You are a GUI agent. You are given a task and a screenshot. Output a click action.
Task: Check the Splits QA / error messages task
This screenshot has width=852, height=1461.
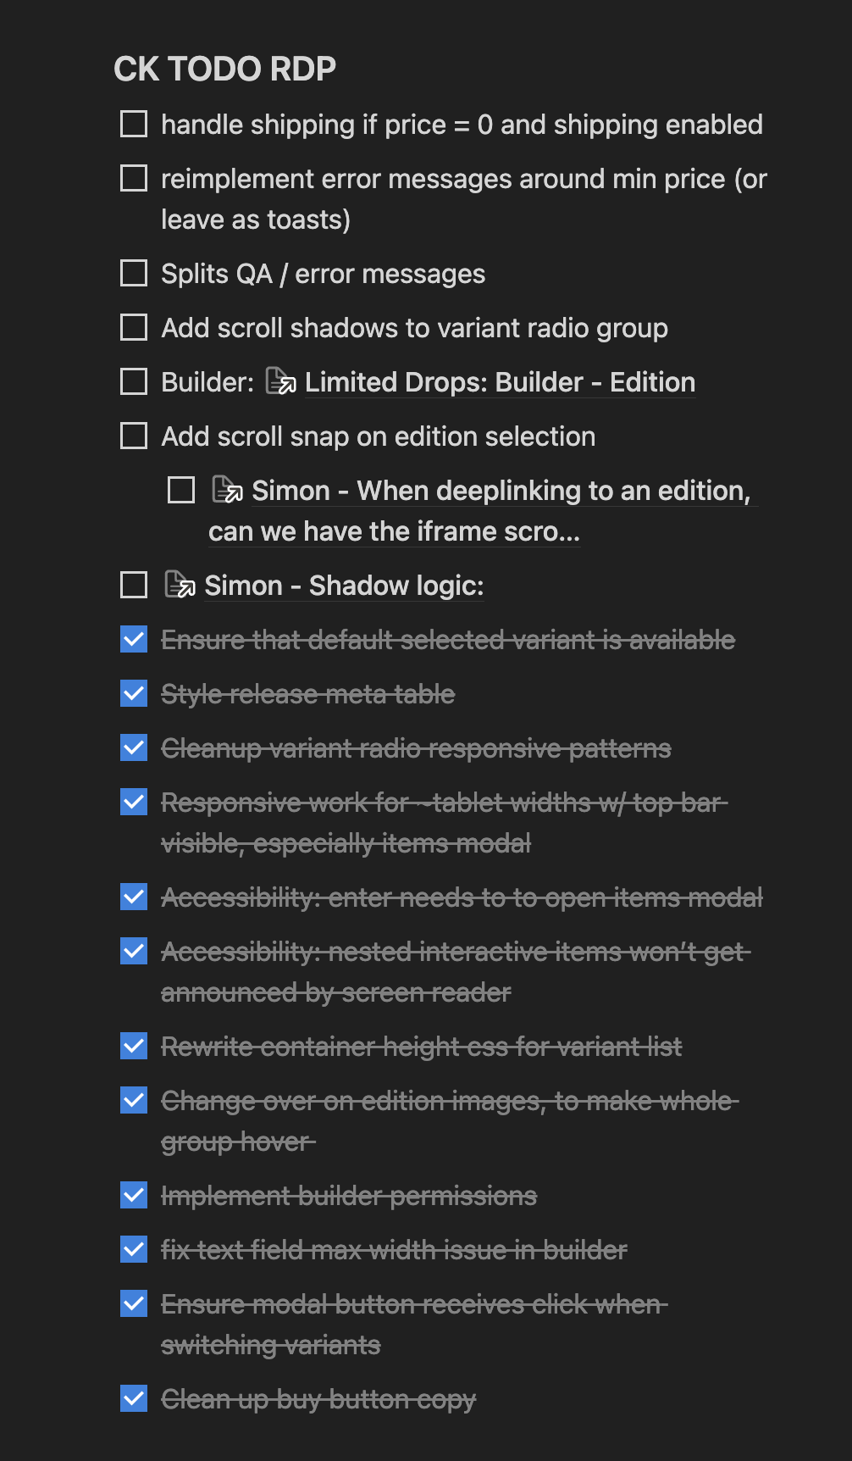coord(134,274)
